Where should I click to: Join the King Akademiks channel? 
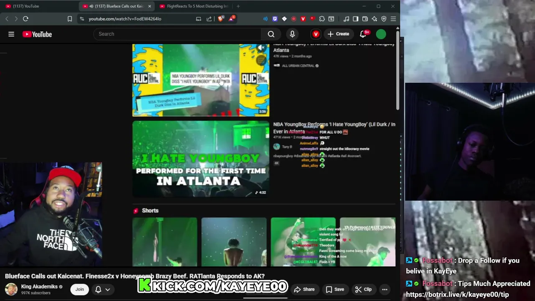coord(79,289)
